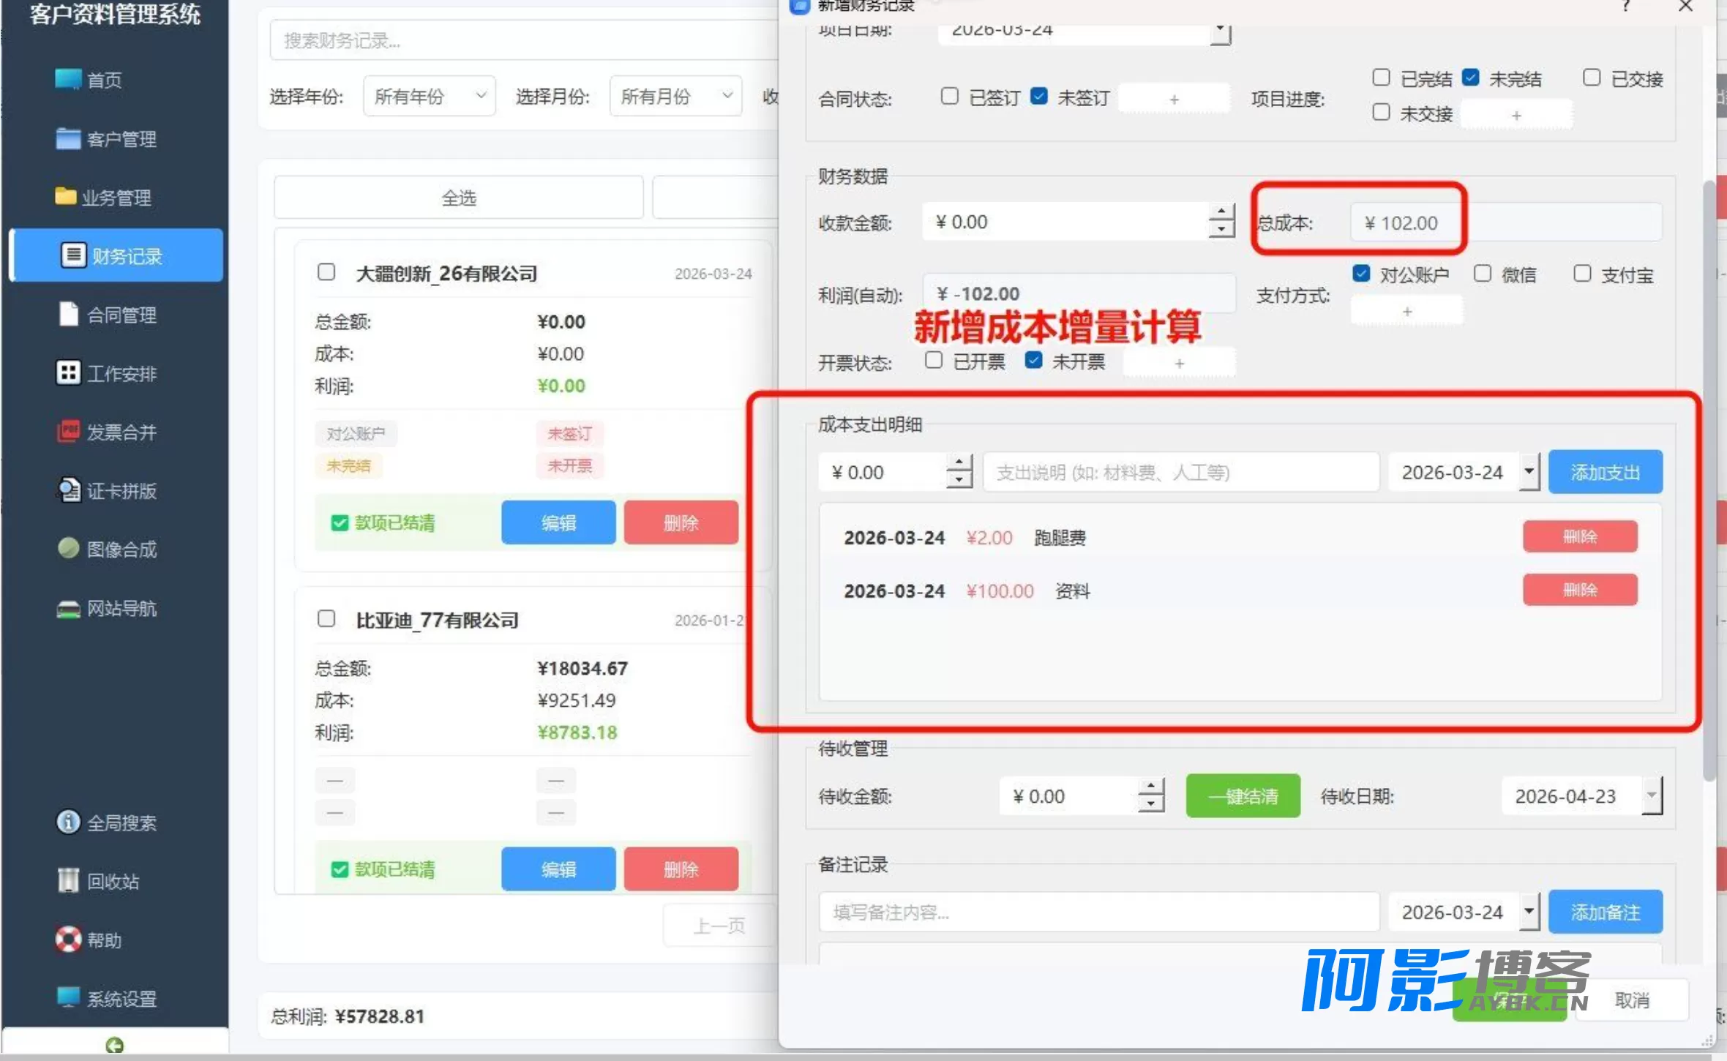Delete the 跑腿费 expense row
The image size is (1727, 1061).
(x=1580, y=536)
